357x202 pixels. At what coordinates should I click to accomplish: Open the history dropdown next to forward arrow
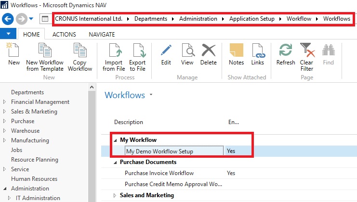[31, 19]
